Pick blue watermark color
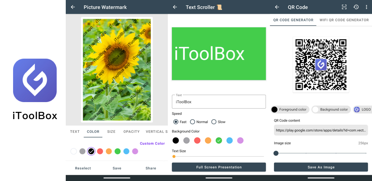Viewport: 372px width, 181px height. tap(126, 151)
